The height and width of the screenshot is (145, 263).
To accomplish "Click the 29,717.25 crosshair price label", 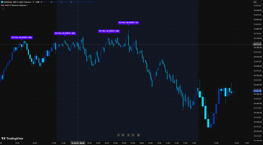I will click(257, 45).
